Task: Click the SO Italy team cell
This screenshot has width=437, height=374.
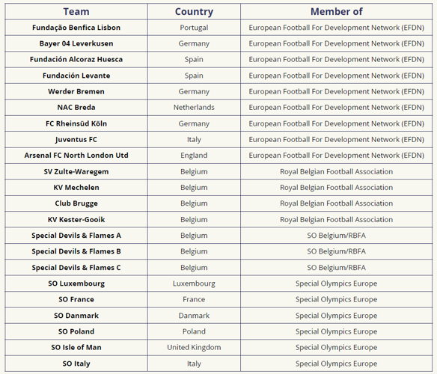Action: click(x=76, y=364)
